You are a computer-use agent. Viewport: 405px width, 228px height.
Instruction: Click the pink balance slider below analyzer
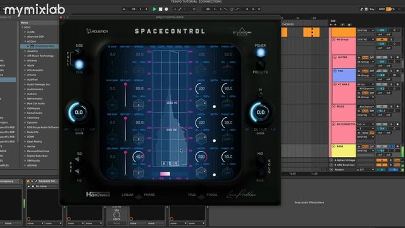click(x=165, y=174)
